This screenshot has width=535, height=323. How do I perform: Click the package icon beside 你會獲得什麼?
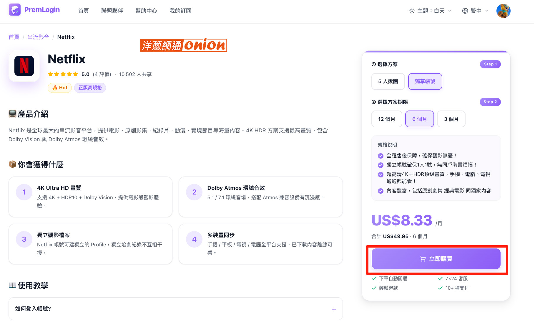click(12, 164)
